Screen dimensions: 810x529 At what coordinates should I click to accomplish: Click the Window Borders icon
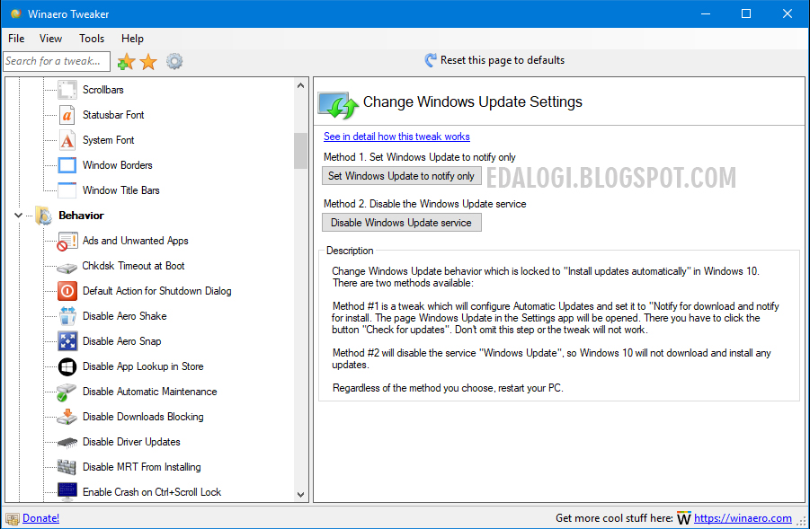[x=67, y=165]
